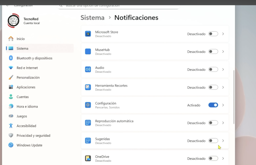256x165 pixels.
Task: Click the Red e Internet wifi icon
Action: pos(11,68)
